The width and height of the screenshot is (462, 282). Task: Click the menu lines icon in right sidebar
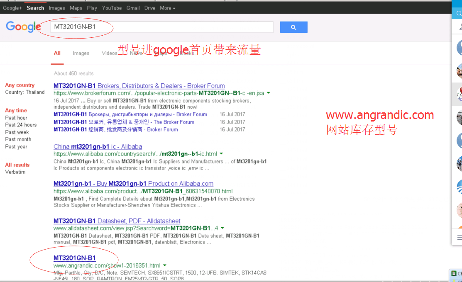click(x=460, y=237)
